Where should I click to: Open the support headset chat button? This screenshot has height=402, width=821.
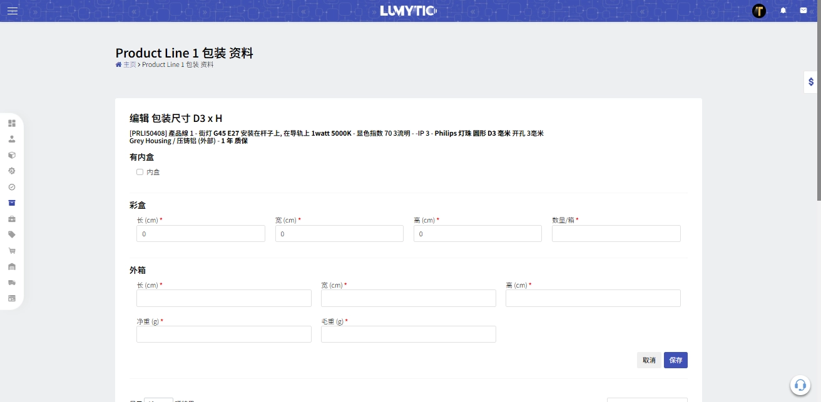[800, 384]
